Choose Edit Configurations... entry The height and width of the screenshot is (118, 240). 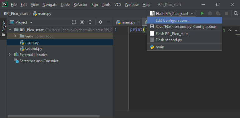point(184,20)
